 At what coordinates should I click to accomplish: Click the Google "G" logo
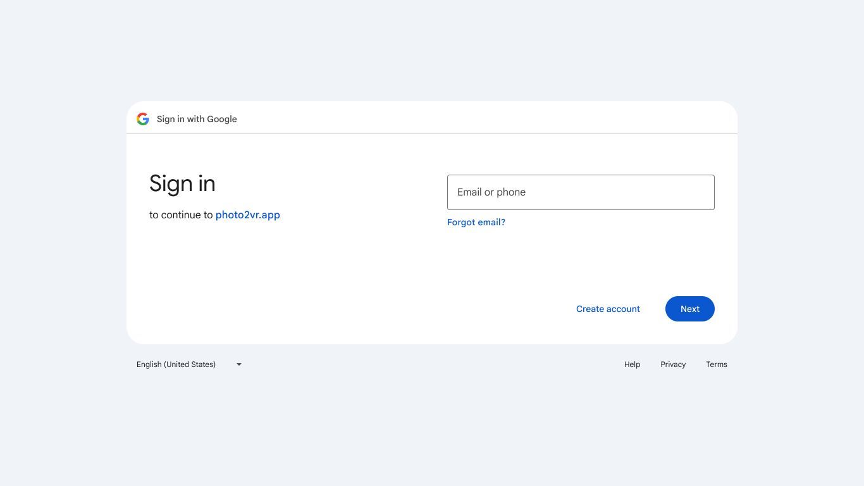143,119
